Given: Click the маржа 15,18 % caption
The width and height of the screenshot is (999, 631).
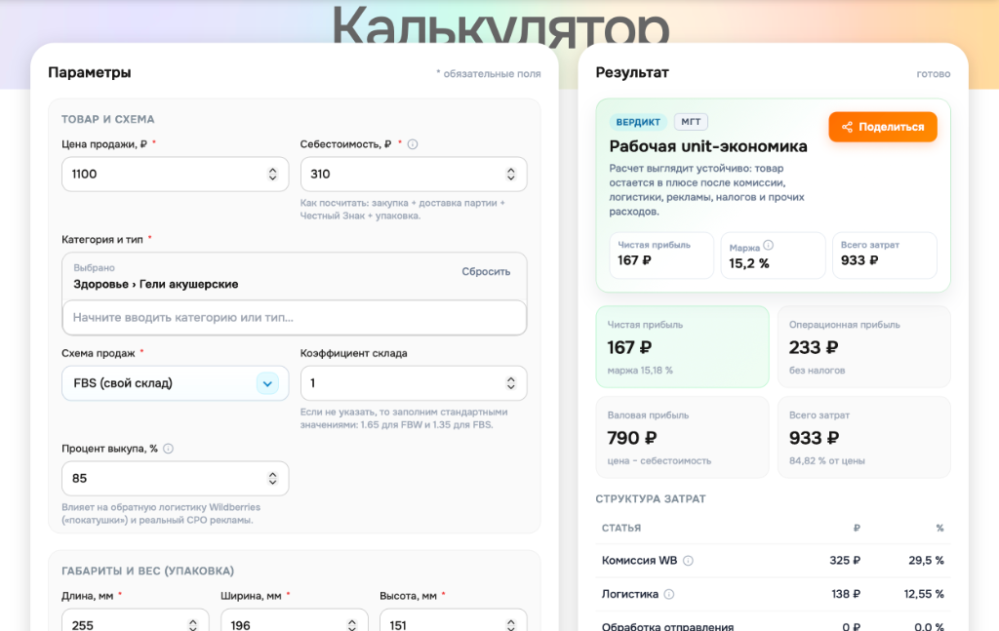Looking at the screenshot, I should click(640, 370).
